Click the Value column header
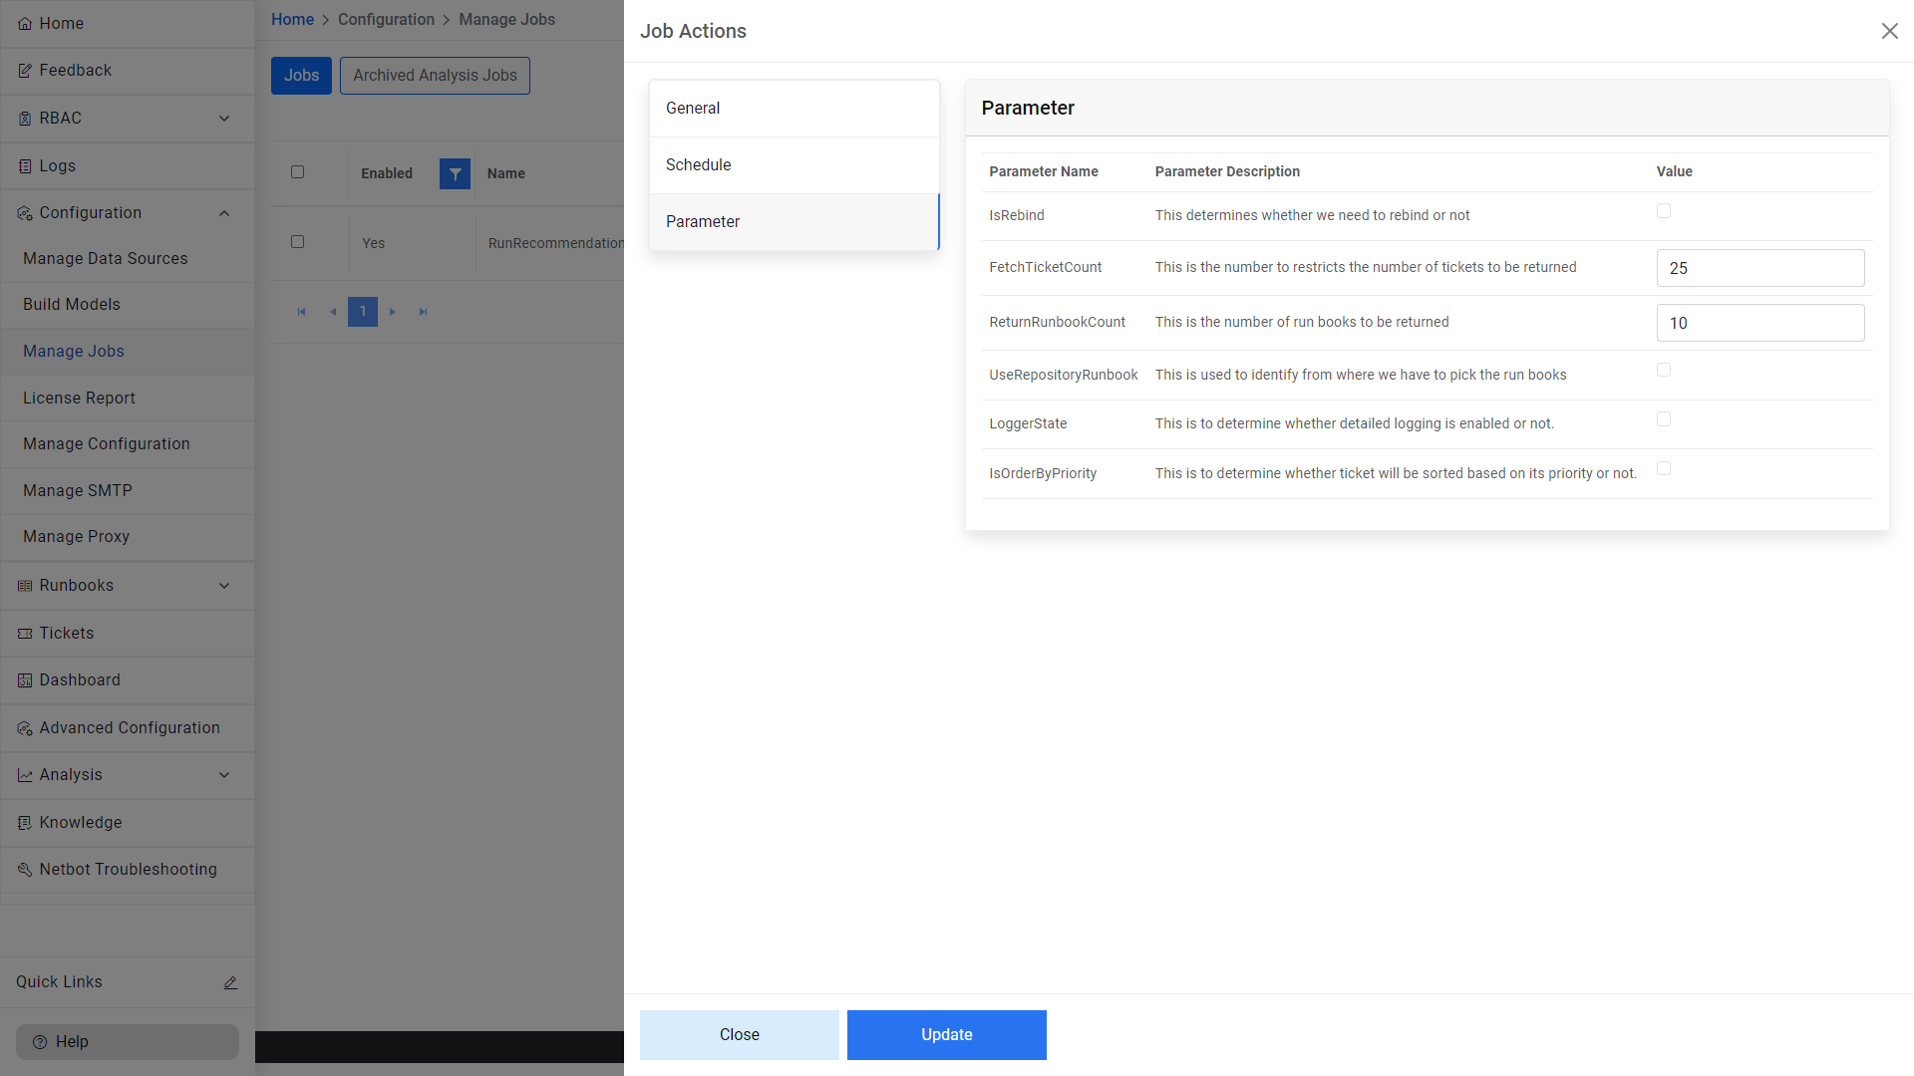Viewport: 1914px width, 1076px height. (x=1675, y=171)
